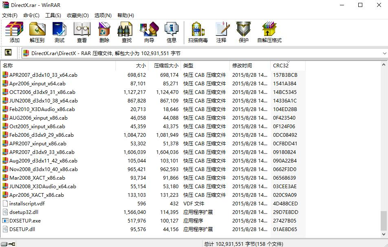Viewport: 388px width, 247px height.
Task: Click the WinRAR icon in title bar
Action: (5, 5)
